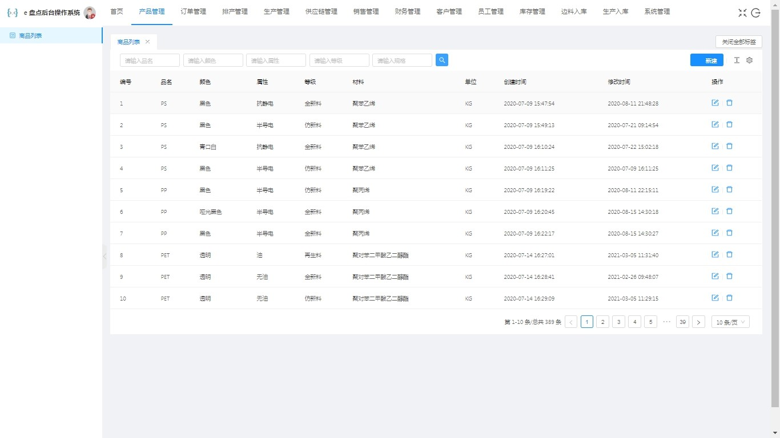Click the 新建 button to create a product
780x438 pixels.
coord(706,60)
